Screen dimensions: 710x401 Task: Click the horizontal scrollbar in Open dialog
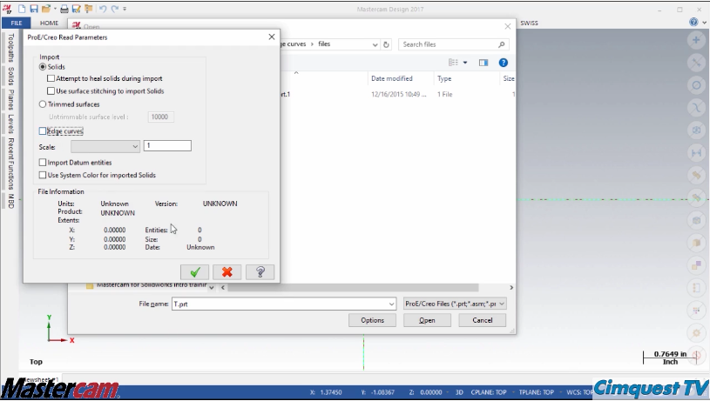pos(353,288)
